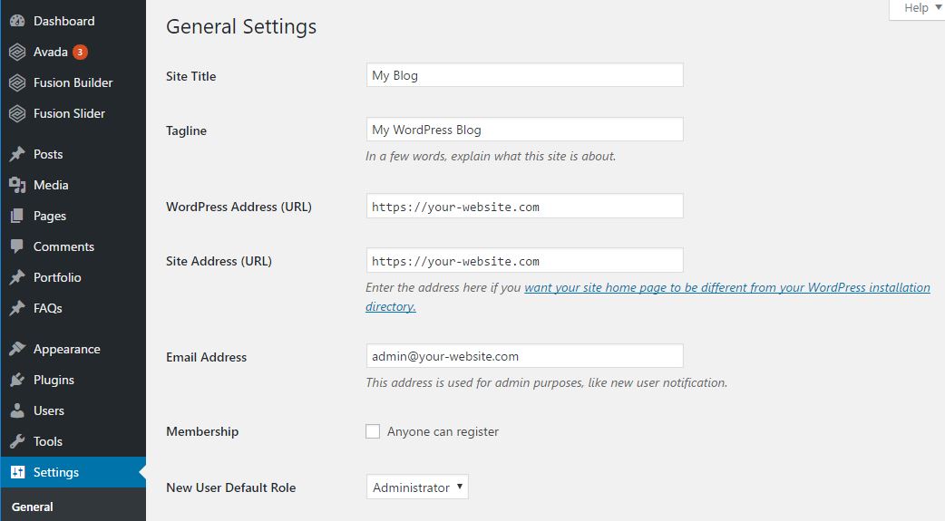945x521 pixels.
Task: Click the Posts pushpin icon
Action: (x=17, y=154)
